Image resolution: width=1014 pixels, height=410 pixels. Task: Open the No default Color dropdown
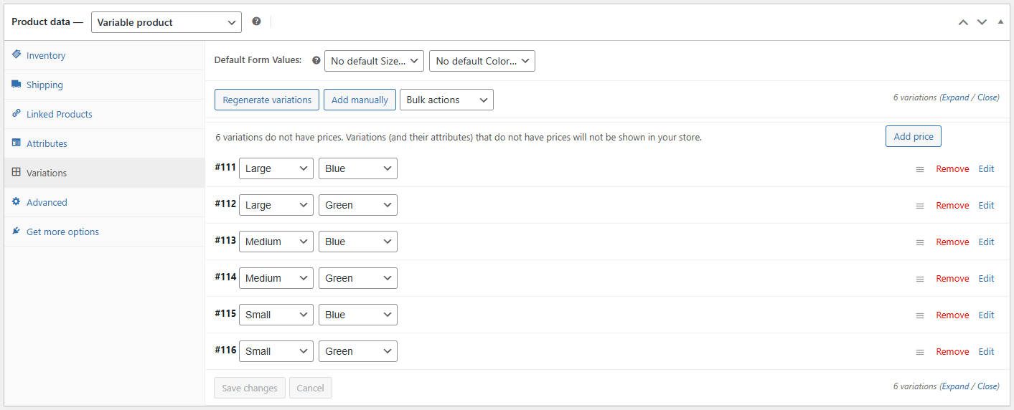[x=482, y=61]
